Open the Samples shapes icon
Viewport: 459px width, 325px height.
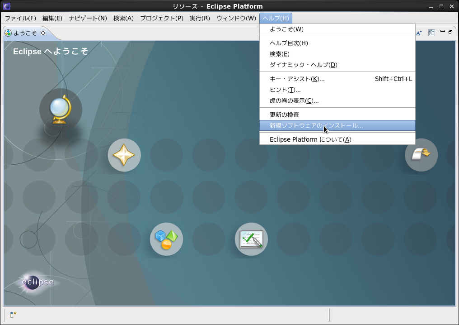pos(166,239)
